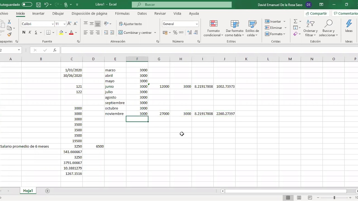Toggle bold (N) formatting
Image resolution: width=358 pixels, height=201 pixels.
pyautogui.click(x=24, y=33)
